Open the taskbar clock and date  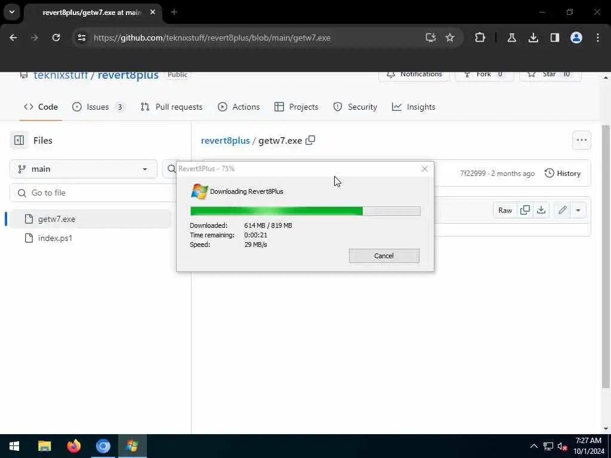(588, 446)
